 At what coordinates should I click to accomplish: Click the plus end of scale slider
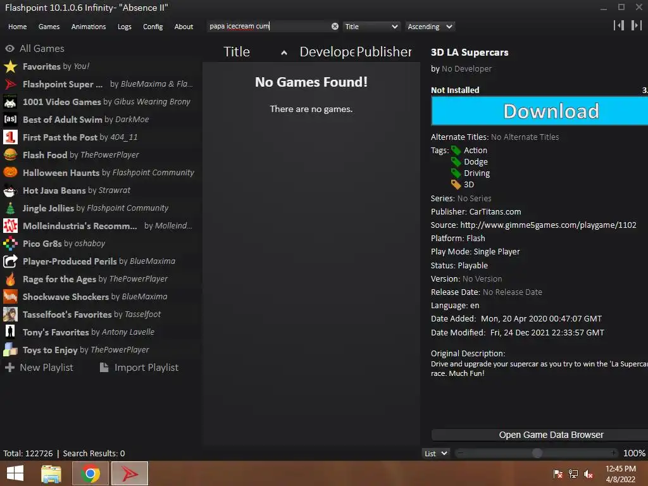(x=613, y=453)
